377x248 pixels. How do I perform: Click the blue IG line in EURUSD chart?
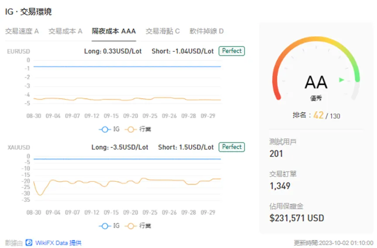click(x=127, y=67)
